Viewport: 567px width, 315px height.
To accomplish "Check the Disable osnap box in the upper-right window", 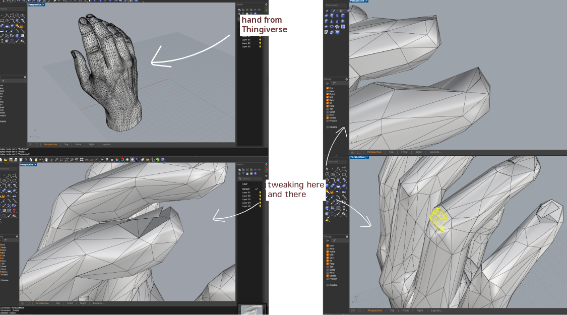I will (x=328, y=127).
